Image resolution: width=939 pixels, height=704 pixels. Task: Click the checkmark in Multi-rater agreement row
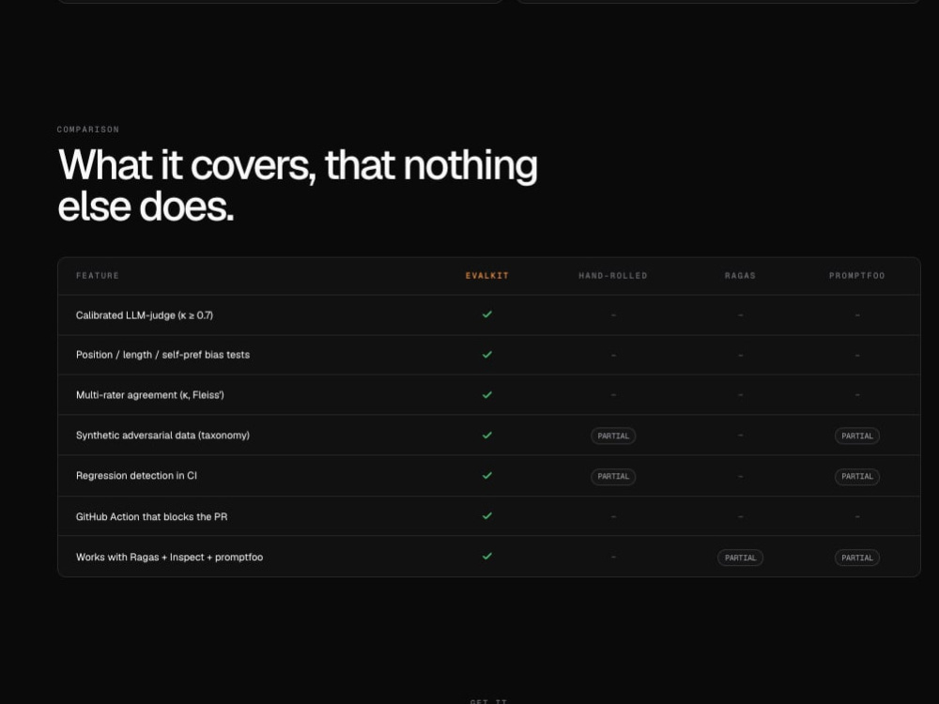(x=486, y=394)
